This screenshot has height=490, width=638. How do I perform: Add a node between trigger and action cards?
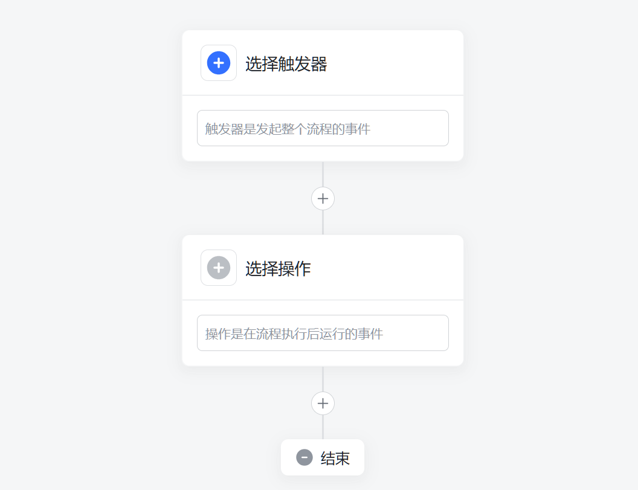click(323, 198)
